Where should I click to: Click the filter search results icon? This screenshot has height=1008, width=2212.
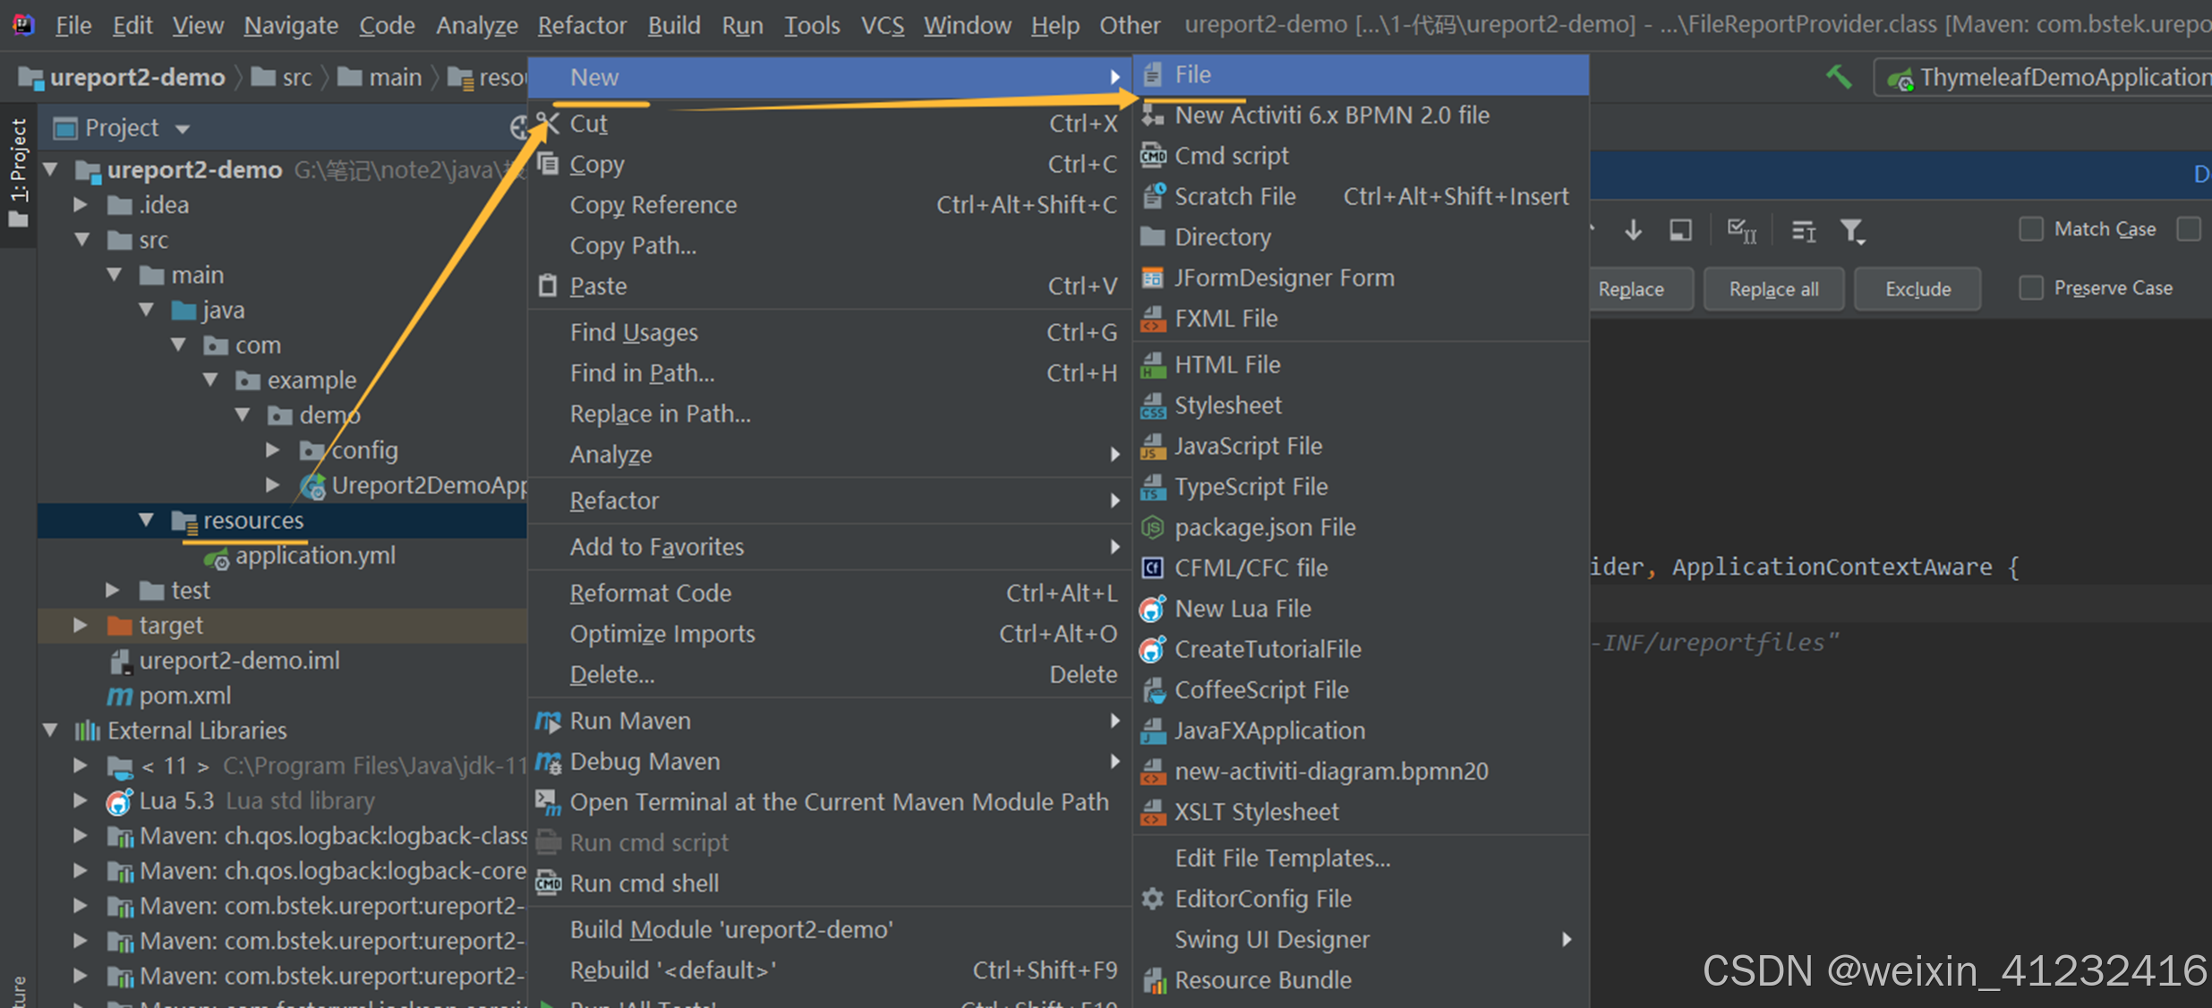[x=1851, y=231]
